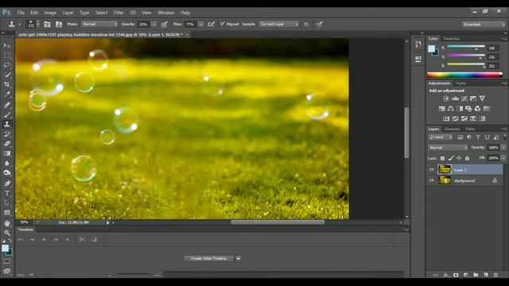Screen dimensions: 509x286
Task: Open the Essentials workspace dropdown
Action: tap(484, 25)
